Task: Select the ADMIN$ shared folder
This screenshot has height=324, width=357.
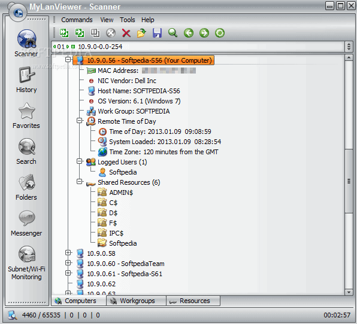Action: [116, 192]
